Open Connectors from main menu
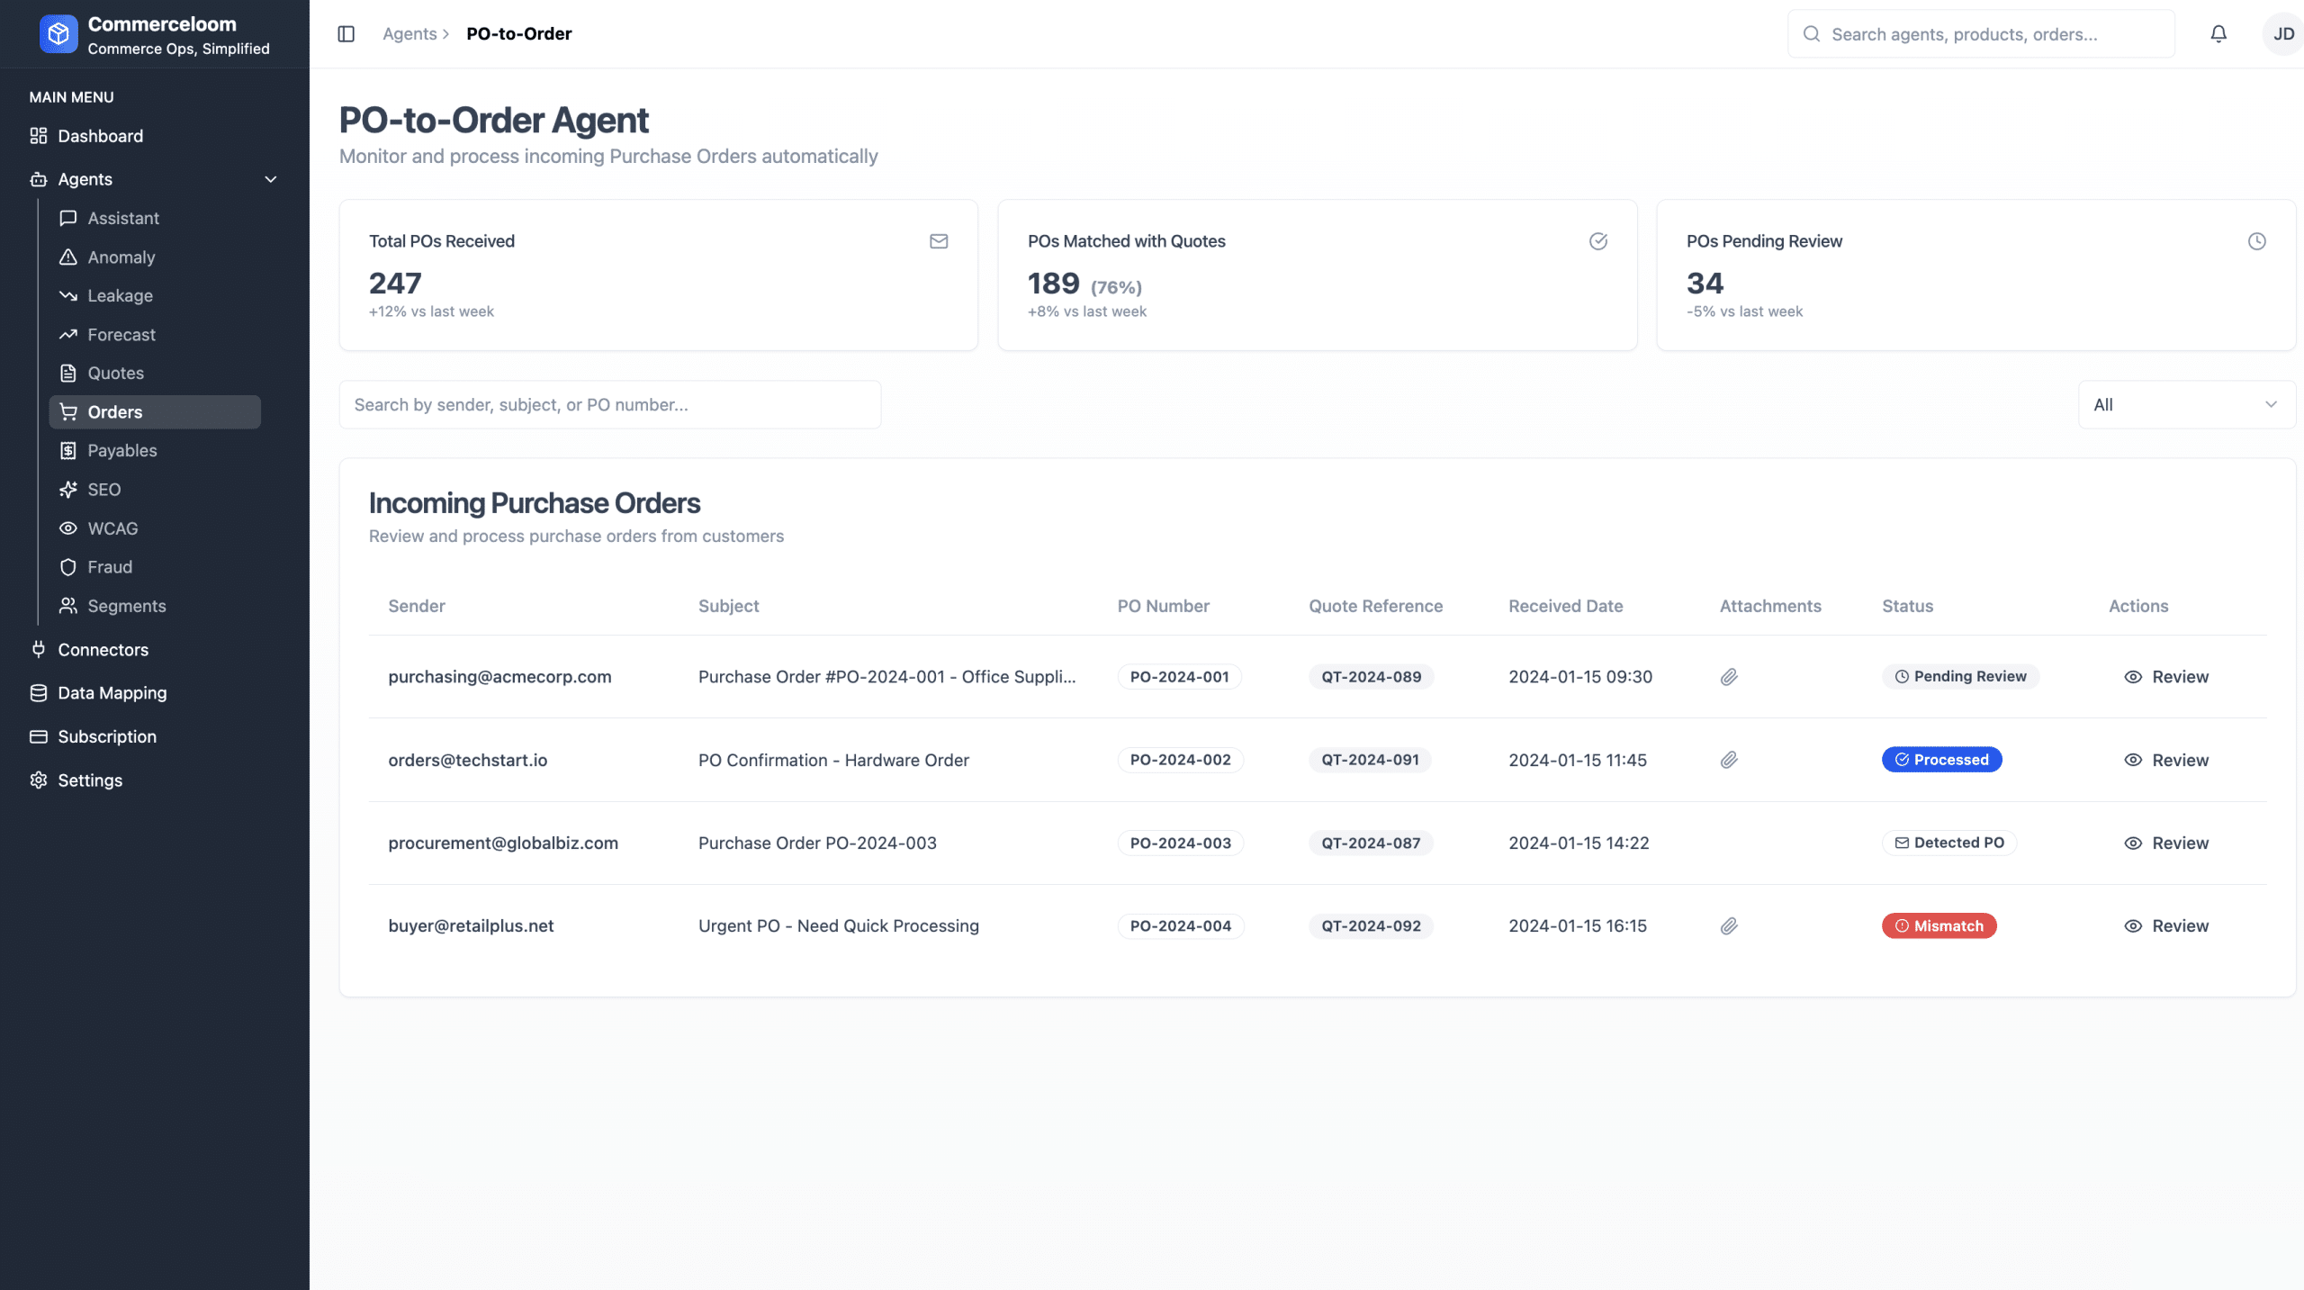 tap(103, 650)
